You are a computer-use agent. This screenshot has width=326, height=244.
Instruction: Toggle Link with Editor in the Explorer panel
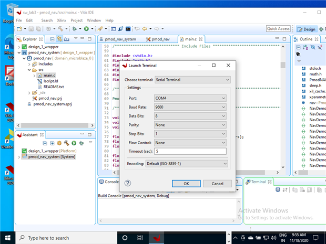[x=59, y=39]
